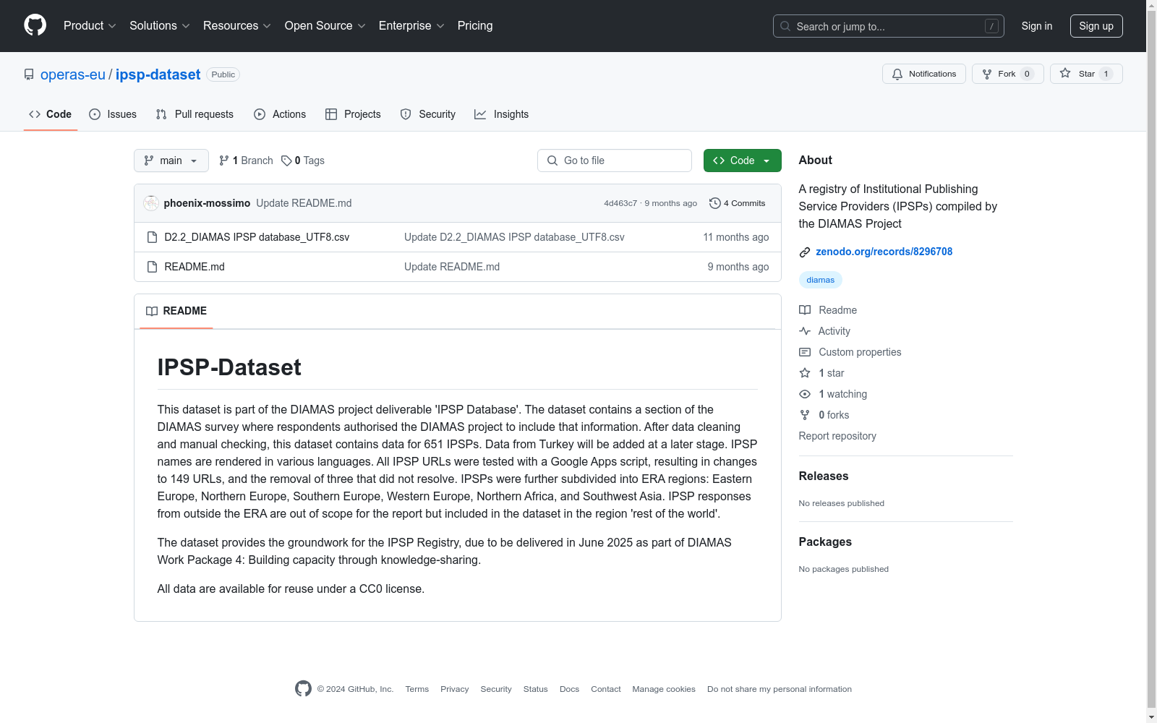Open the footer Terms link

click(417, 689)
